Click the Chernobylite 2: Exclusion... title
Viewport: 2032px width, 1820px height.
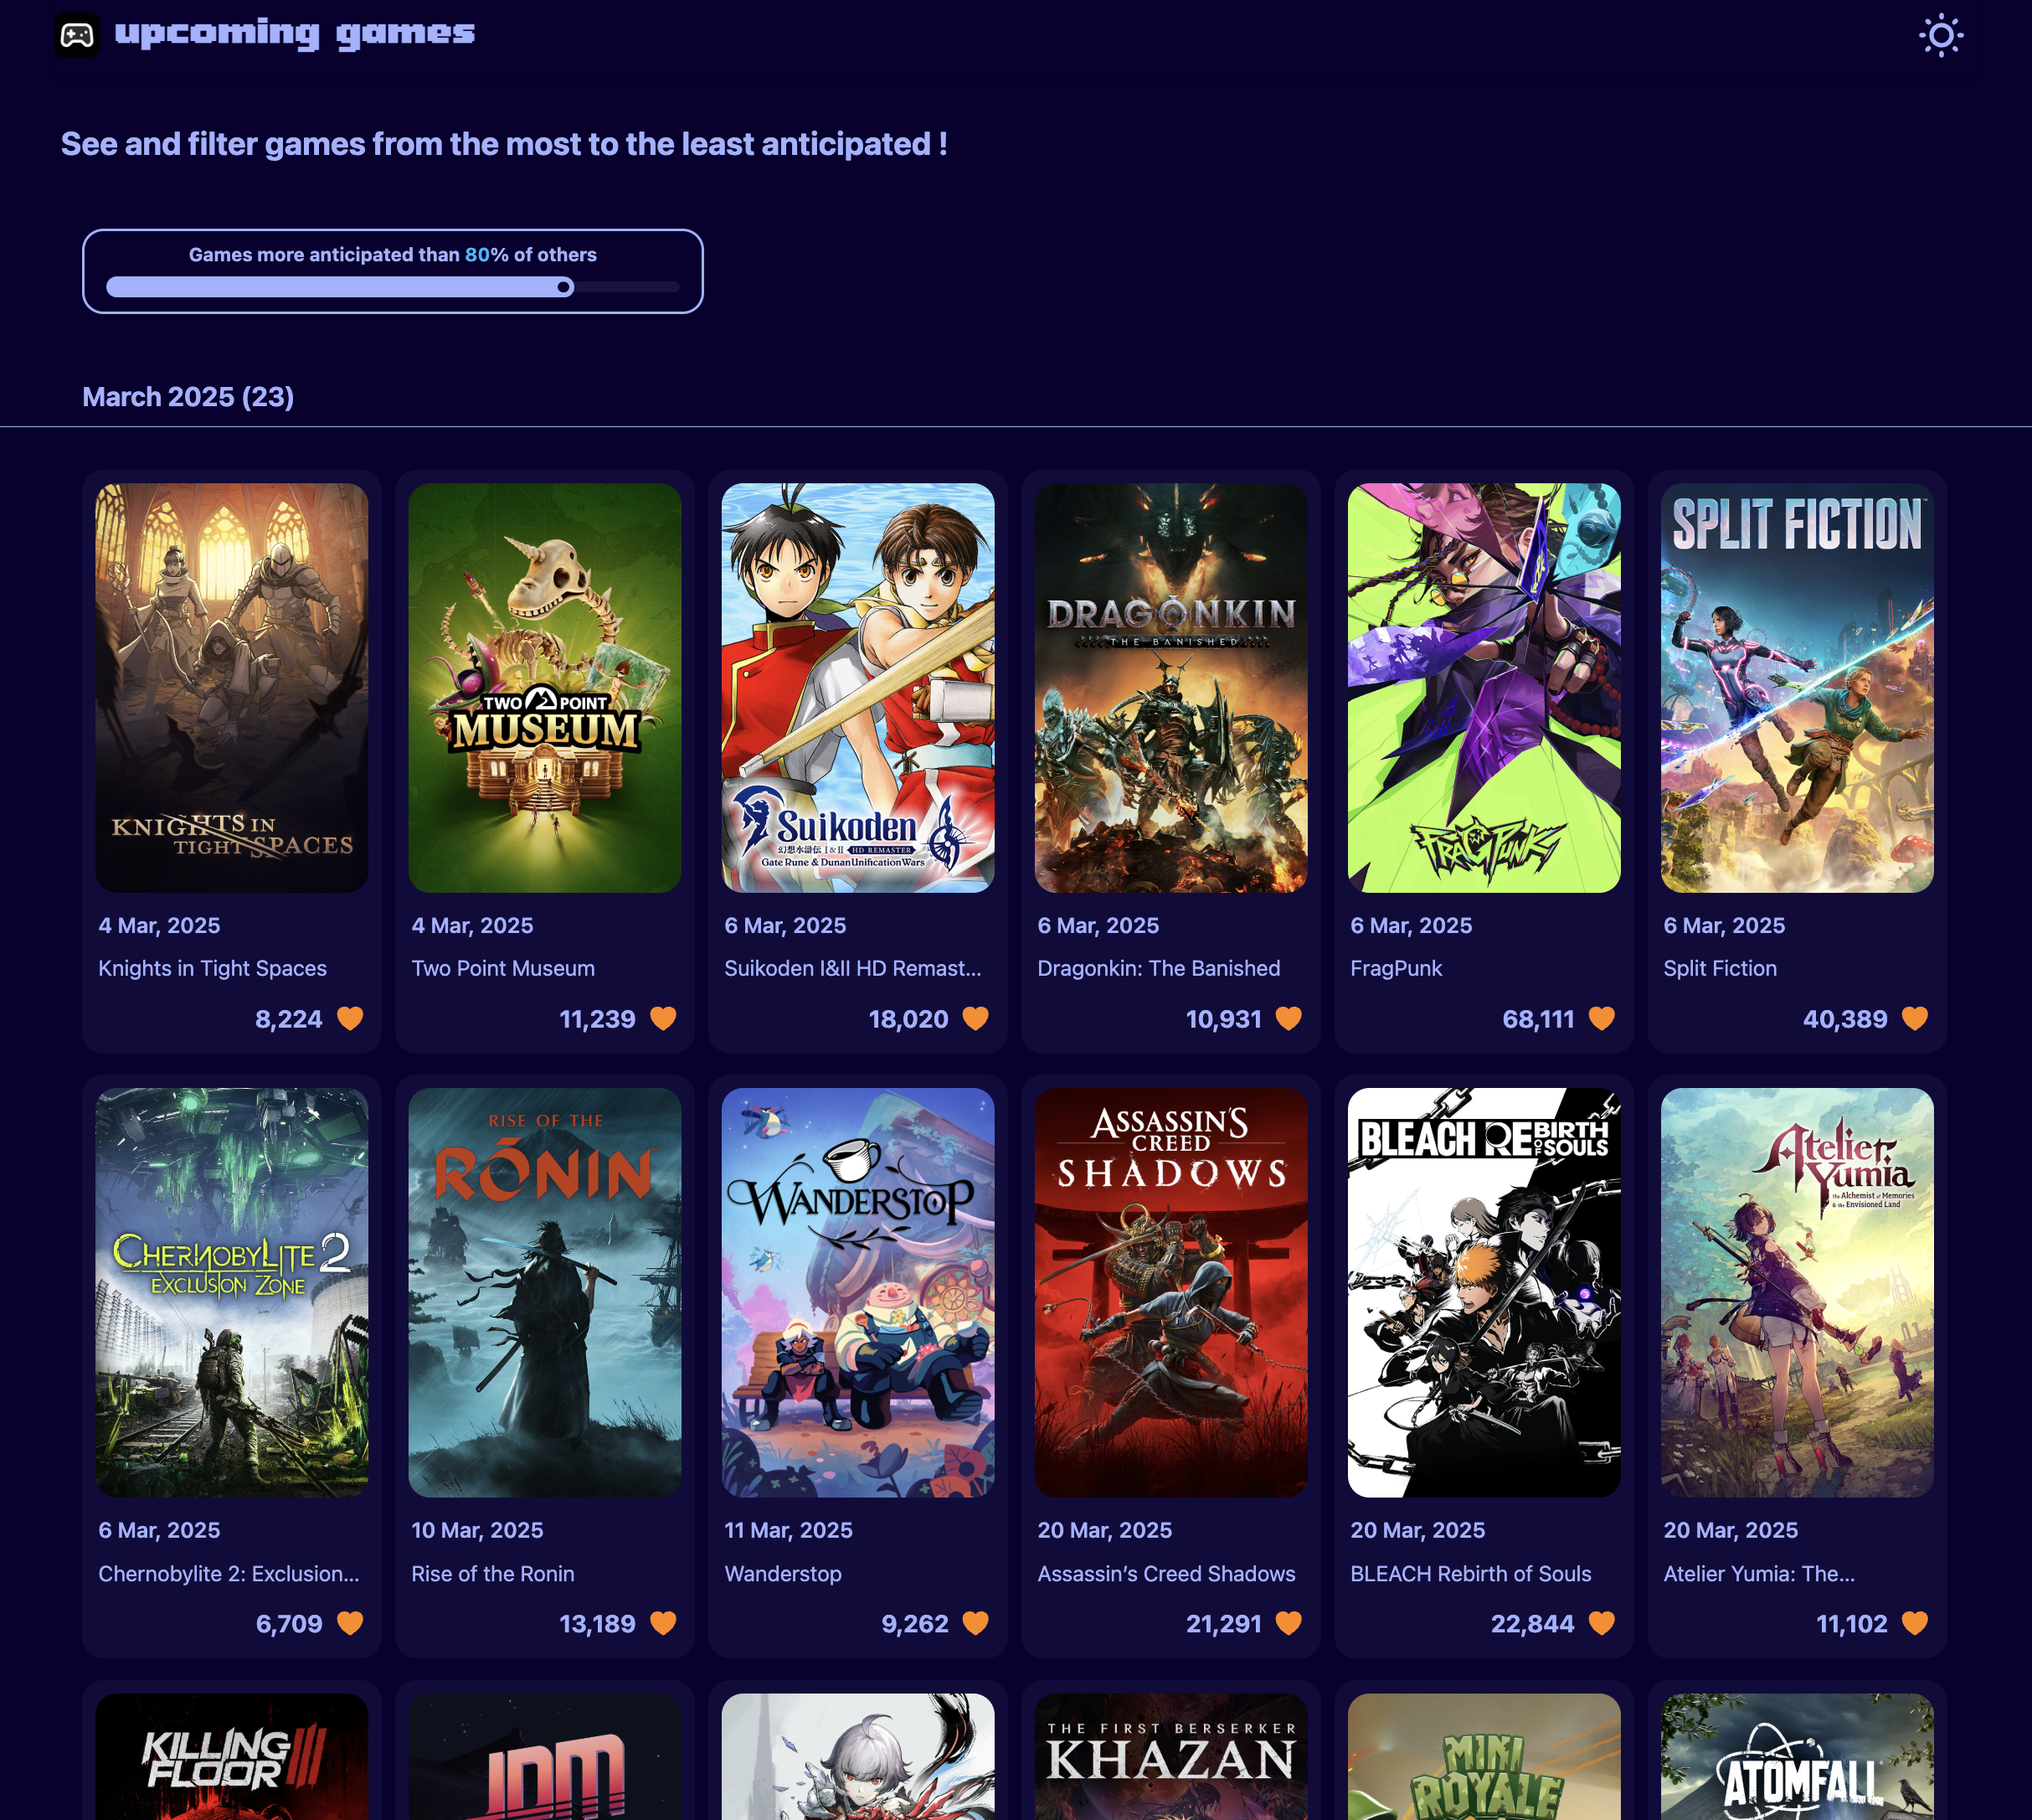point(229,1573)
